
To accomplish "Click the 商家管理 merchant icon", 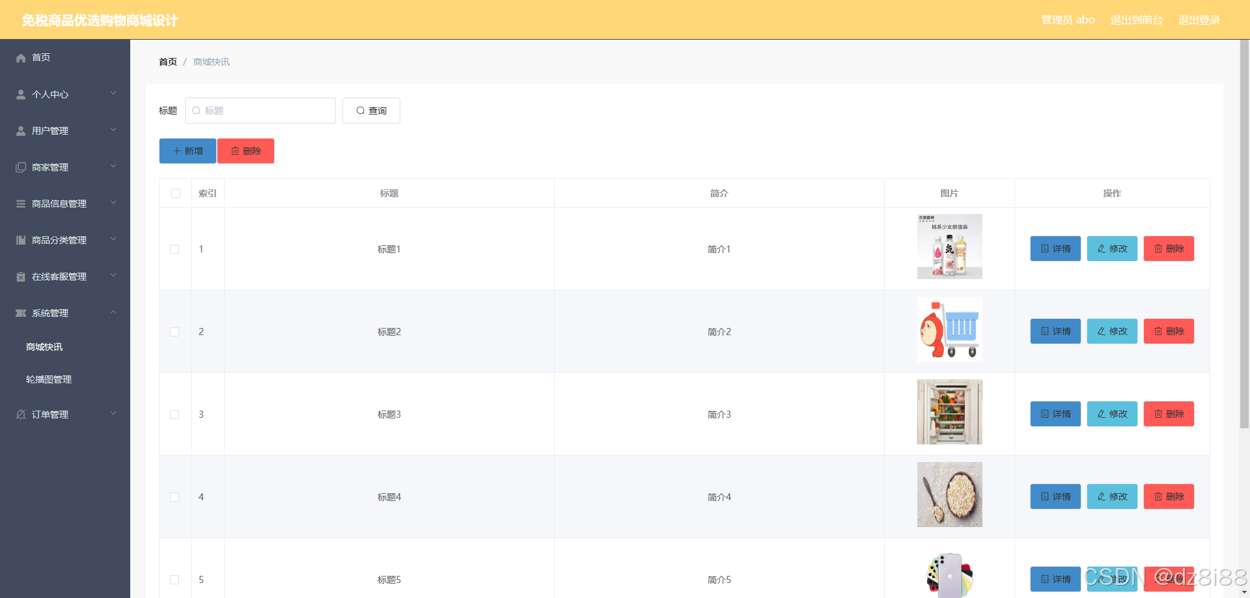I will 20,167.
